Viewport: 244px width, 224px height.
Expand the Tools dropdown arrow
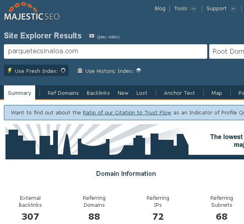194,9
